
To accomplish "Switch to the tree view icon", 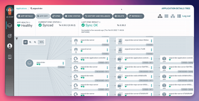I will click(160, 16).
